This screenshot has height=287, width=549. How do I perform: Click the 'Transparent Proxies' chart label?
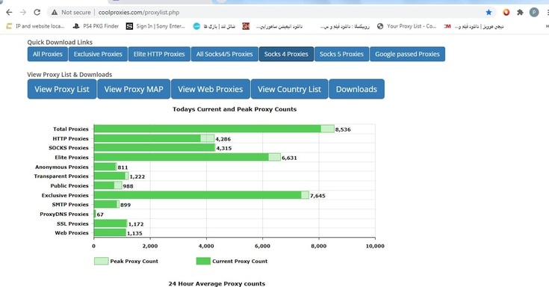click(x=61, y=176)
